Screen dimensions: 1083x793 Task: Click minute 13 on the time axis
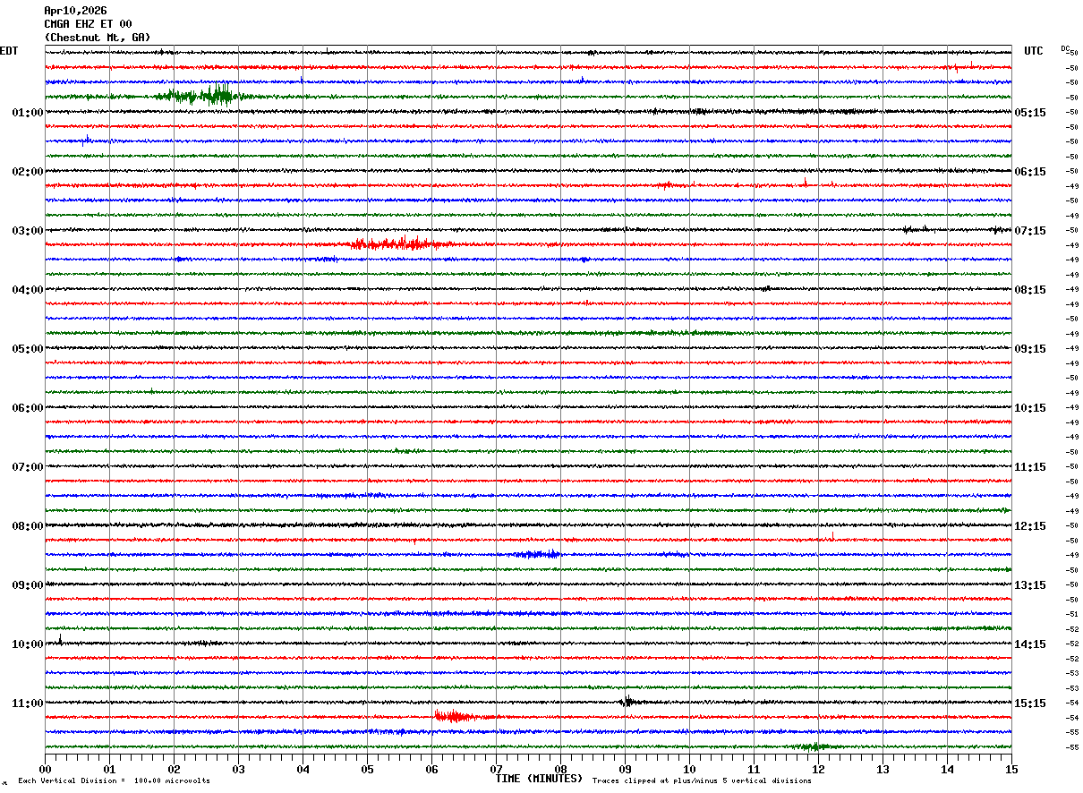coord(883,769)
